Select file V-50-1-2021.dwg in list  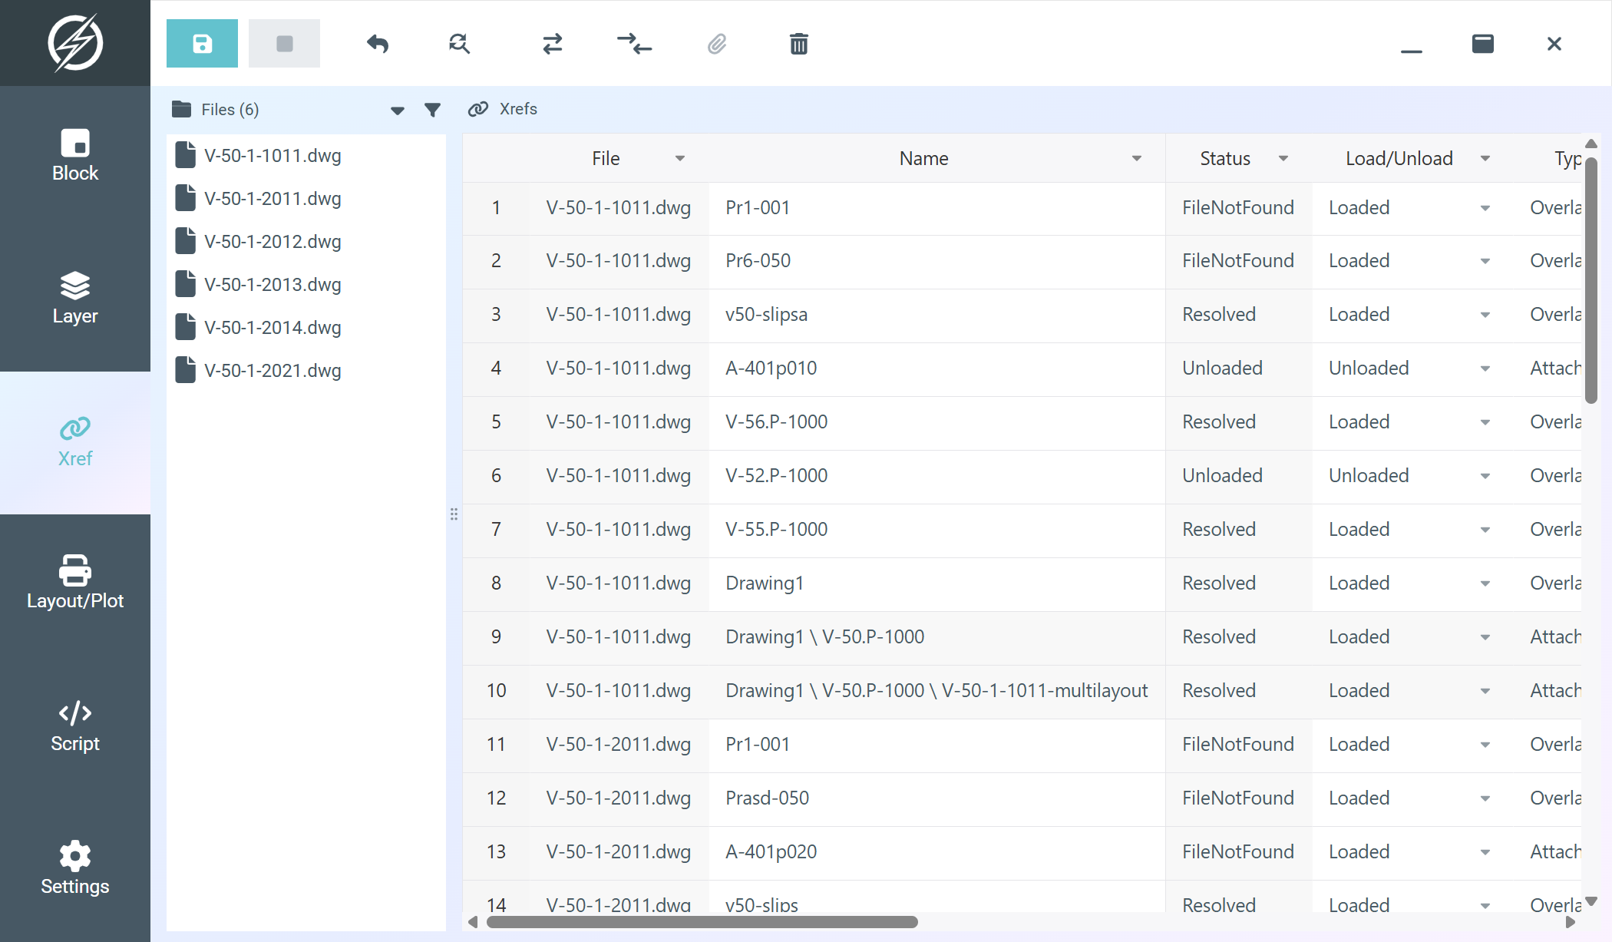(306, 371)
